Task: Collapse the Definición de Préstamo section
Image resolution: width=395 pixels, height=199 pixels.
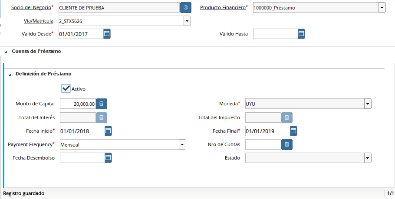Action: click(10, 74)
